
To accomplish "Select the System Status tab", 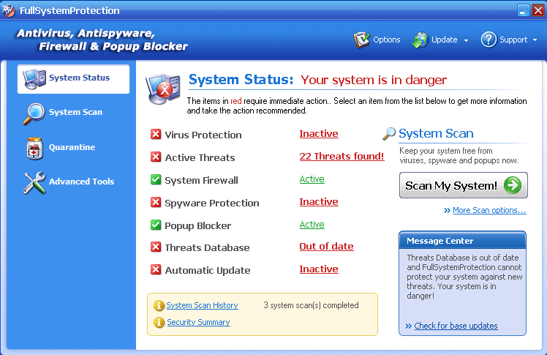I will point(79,78).
